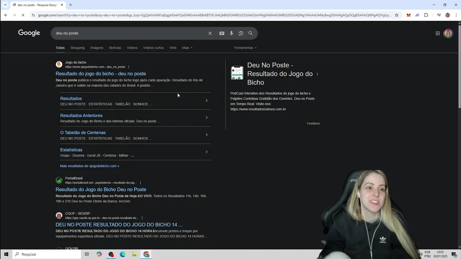Open the Google apps grid

click(x=438, y=33)
